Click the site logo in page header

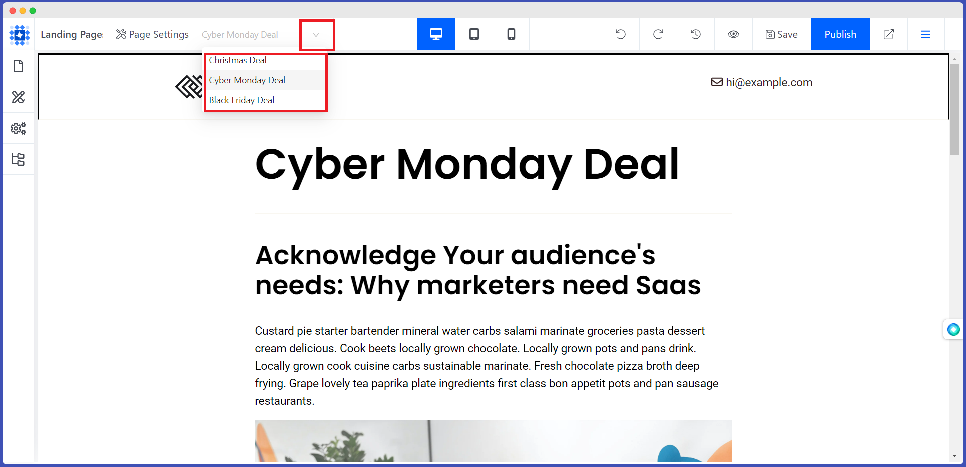point(189,87)
